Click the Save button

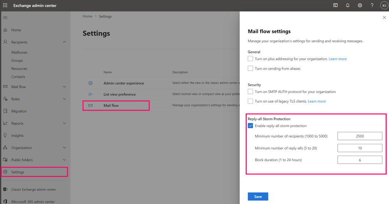point(258,197)
